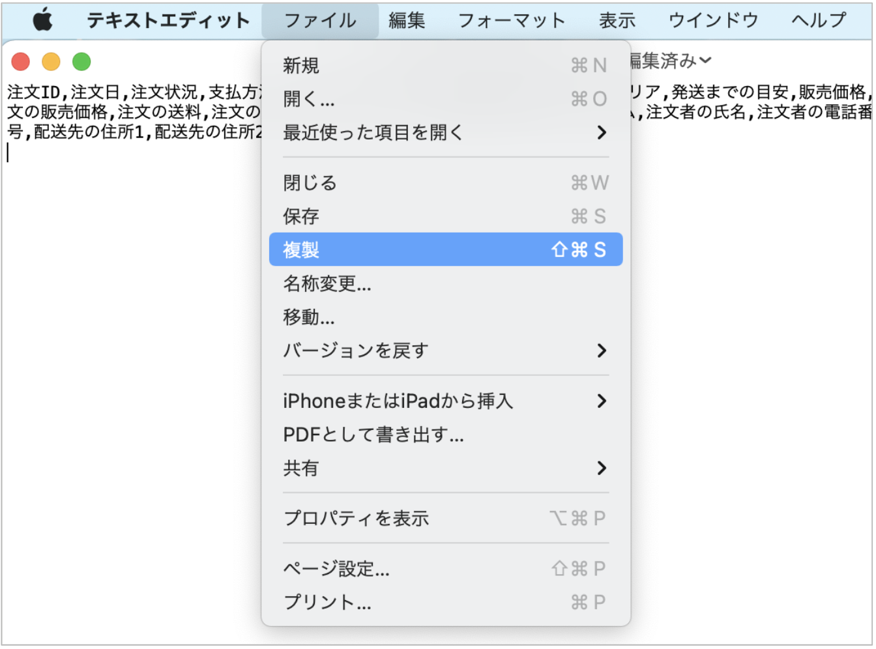This screenshot has width=876, height=649.
Task: Select the プロパティを表示 menu item
Action: [446, 518]
